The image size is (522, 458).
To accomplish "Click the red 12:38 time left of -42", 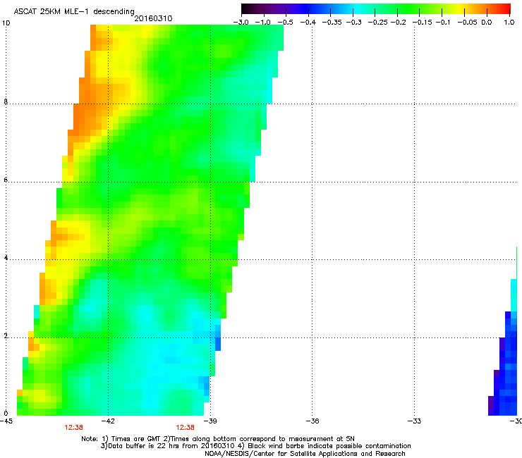I will pos(73,428).
